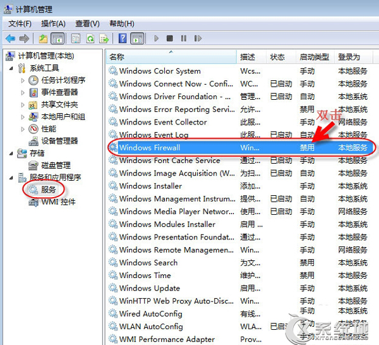The image size is (379, 345).
Task: Click the Start Service play icon
Action: [x=157, y=39]
